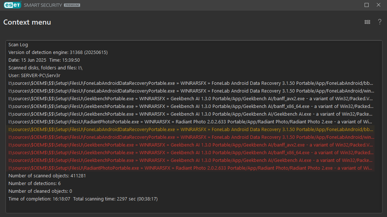
Task: Select 'Number of scanned objects: 411281' line
Action: click(47, 176)
